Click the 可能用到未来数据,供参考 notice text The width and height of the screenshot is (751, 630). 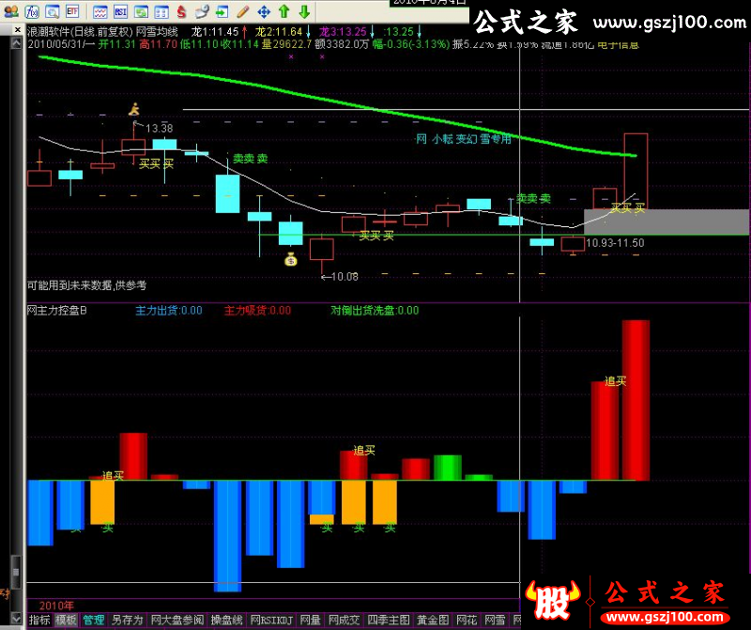86,285
